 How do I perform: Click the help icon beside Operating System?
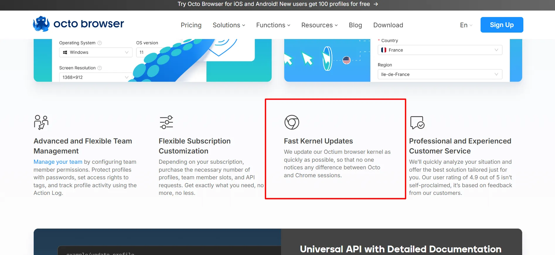pyautogui.click(x=100, y=43)
